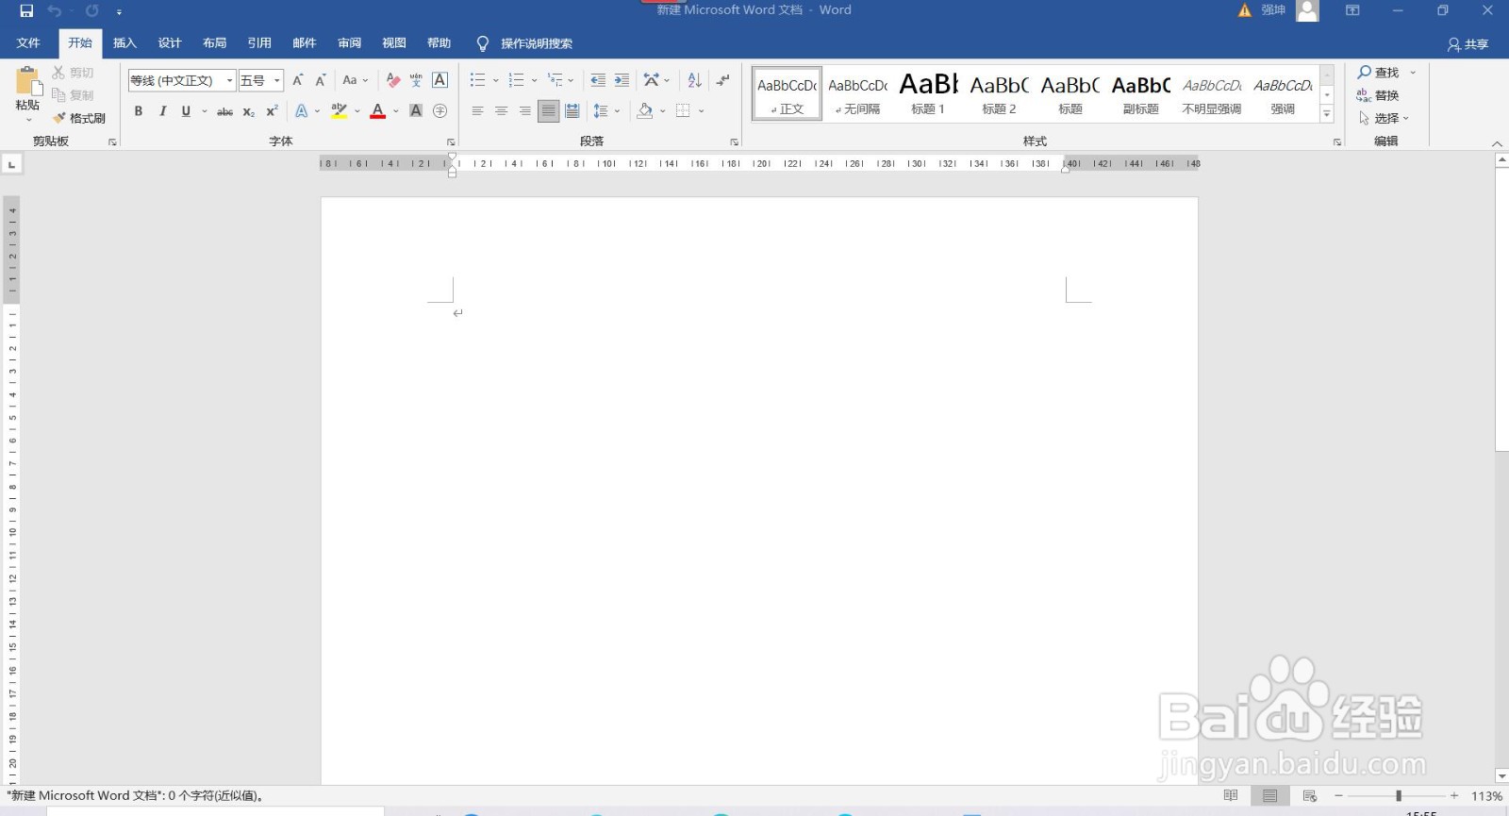Expand the styles gallery More arrow
The width and height of the screenshot is (1509, 816).
coord(1327,114)
